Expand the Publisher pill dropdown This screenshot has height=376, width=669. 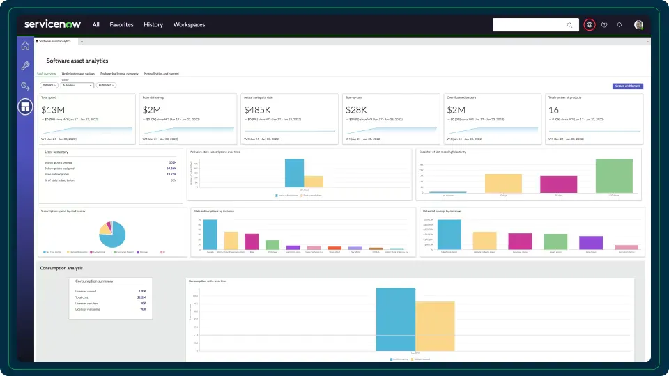click(x=106, y=85)
